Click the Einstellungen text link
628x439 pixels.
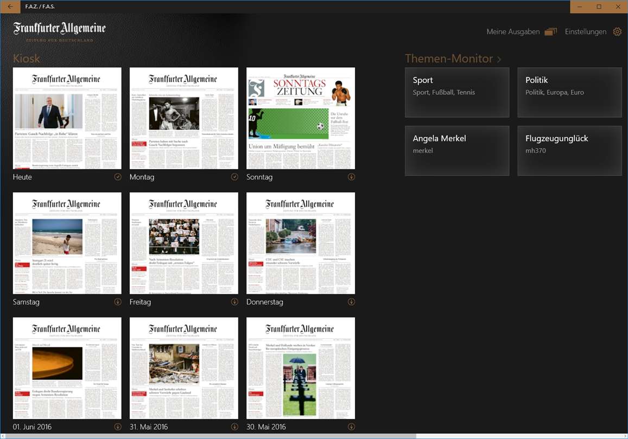tap(586, 31)
